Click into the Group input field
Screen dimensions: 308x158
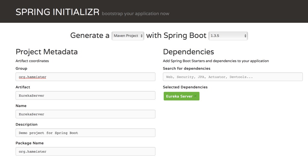(x=85, y=77)
